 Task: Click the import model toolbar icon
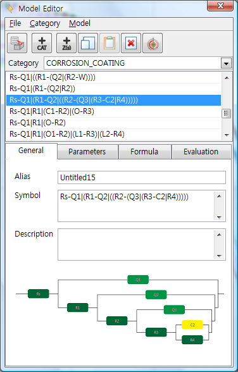tap(17, 43)
